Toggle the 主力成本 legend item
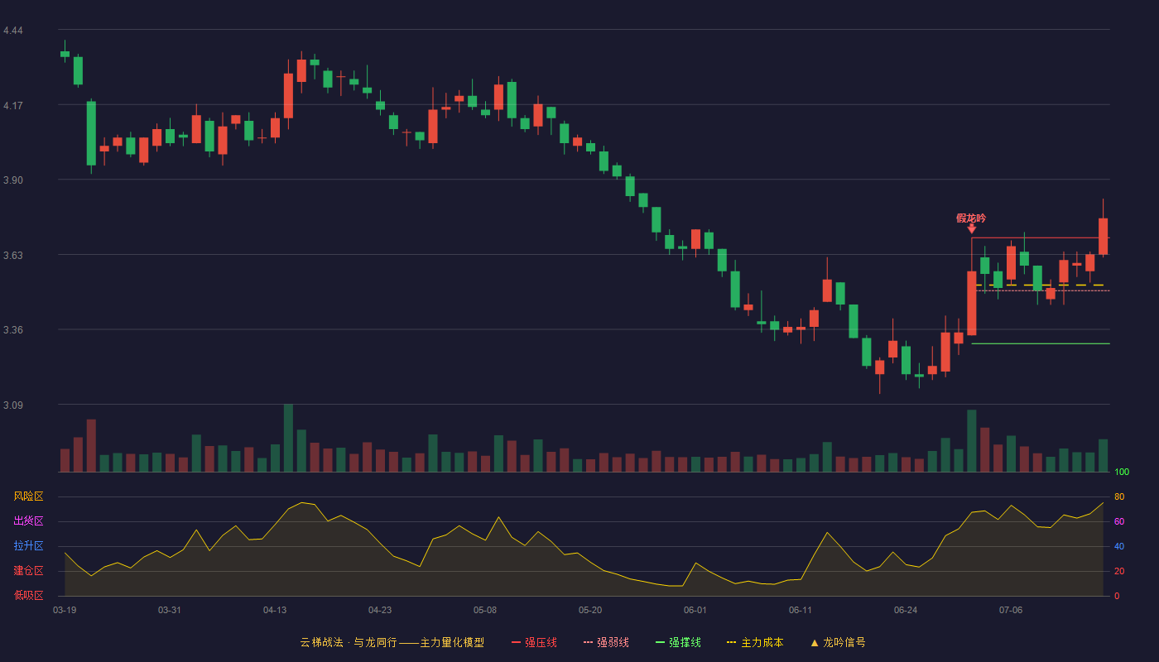1159x662 pixels. (x=755, y=642)
